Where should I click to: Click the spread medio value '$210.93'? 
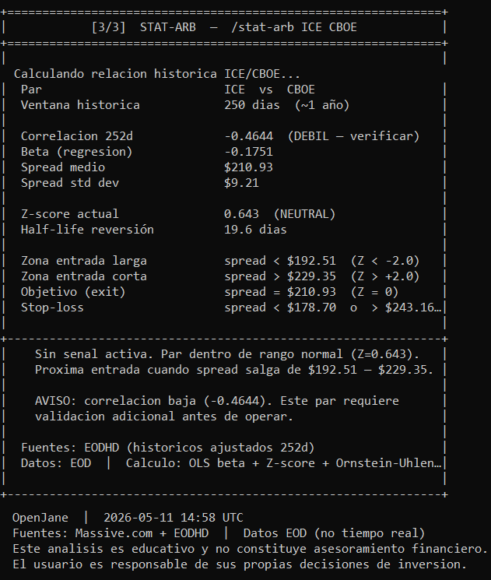click(248, 167)
